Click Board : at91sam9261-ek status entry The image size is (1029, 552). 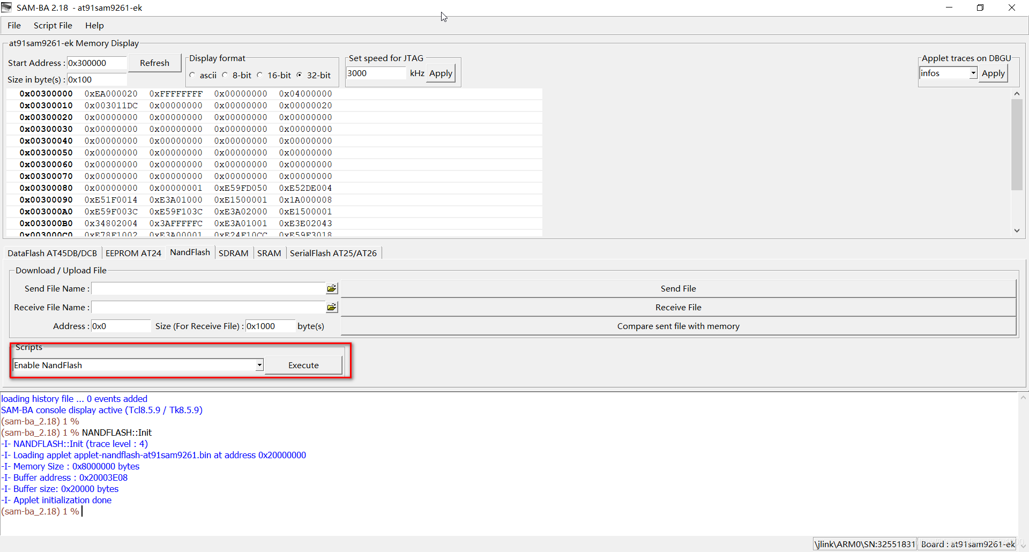(968, 544)
